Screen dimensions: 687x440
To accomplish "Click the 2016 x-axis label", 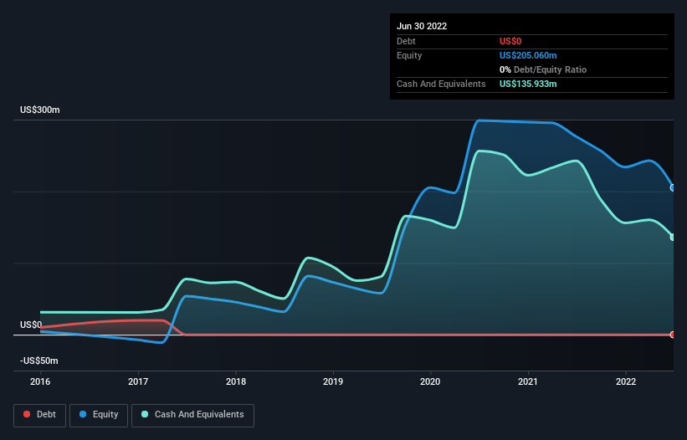I will click(40, 381).
